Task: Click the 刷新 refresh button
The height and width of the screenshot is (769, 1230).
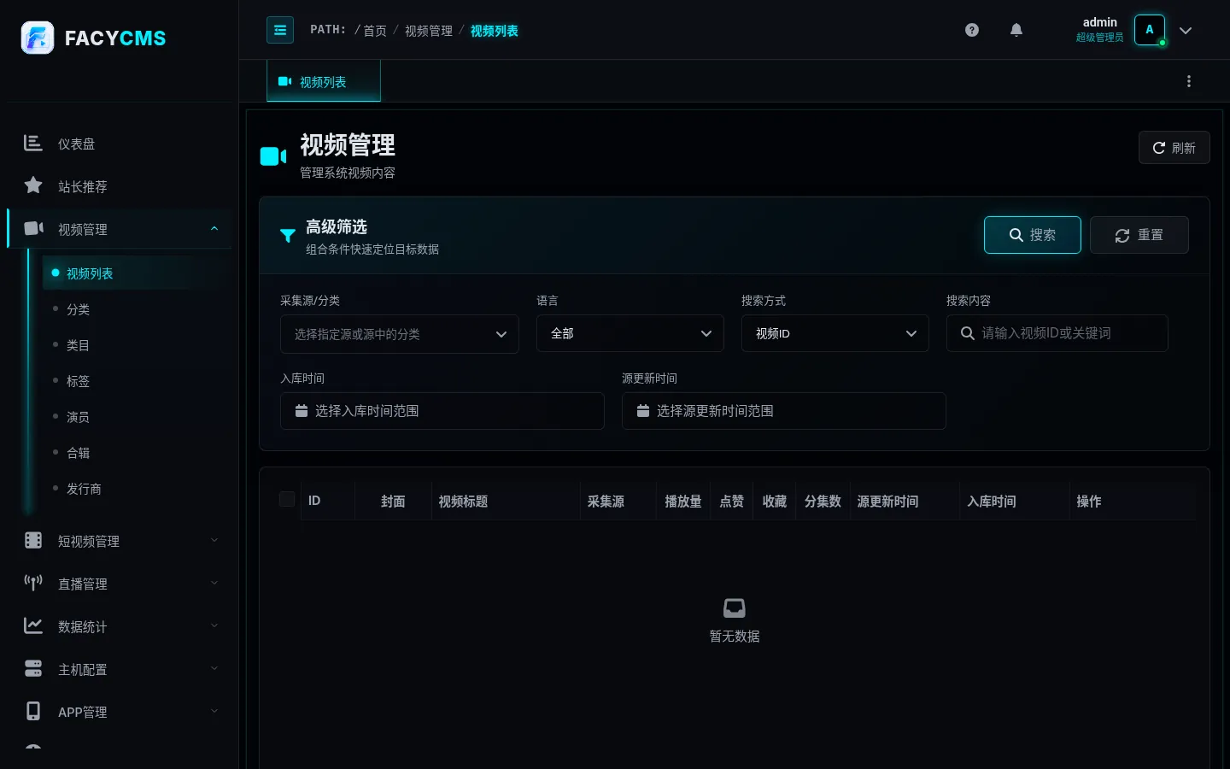Action: click(1174, 148)
